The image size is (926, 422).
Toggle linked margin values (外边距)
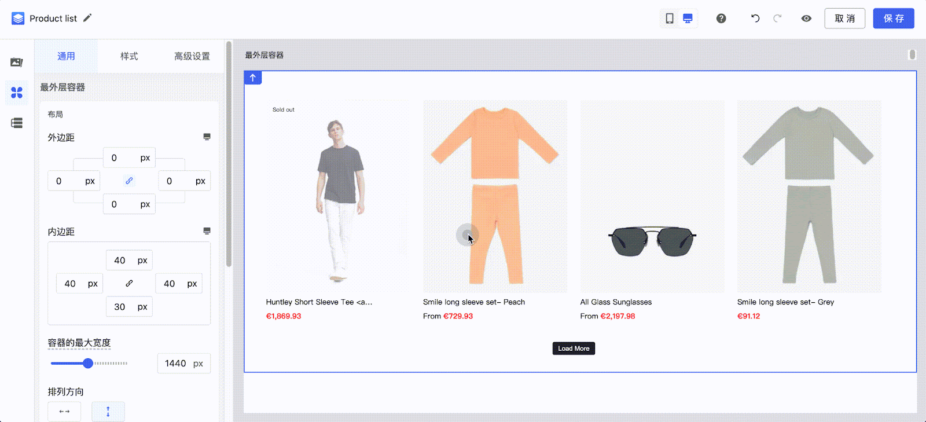[x=129, y=181]
